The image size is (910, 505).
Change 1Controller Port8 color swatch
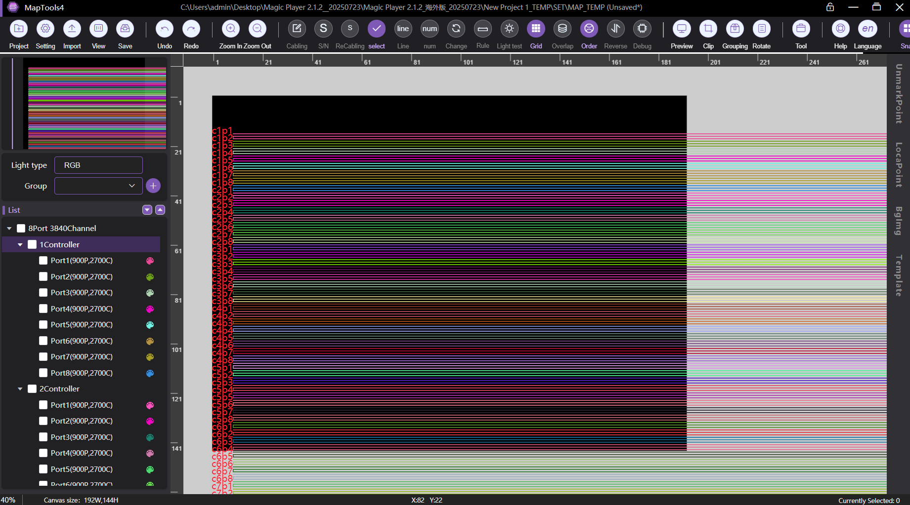[x=150, y=373]
